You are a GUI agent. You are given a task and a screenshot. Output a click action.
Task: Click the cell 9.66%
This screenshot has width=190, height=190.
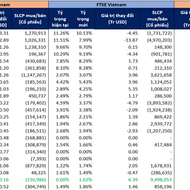pos(62,47)
